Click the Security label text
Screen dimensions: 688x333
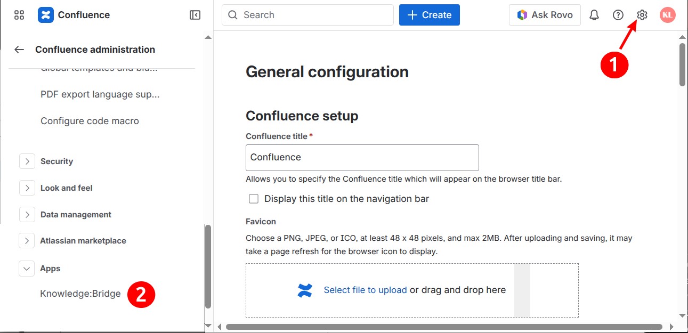point(56,161)
